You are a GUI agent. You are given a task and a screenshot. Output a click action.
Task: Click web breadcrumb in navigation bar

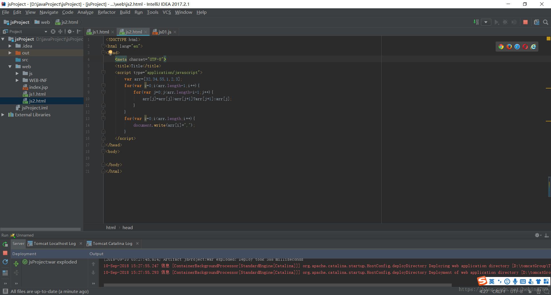click(x=42, y=22)
